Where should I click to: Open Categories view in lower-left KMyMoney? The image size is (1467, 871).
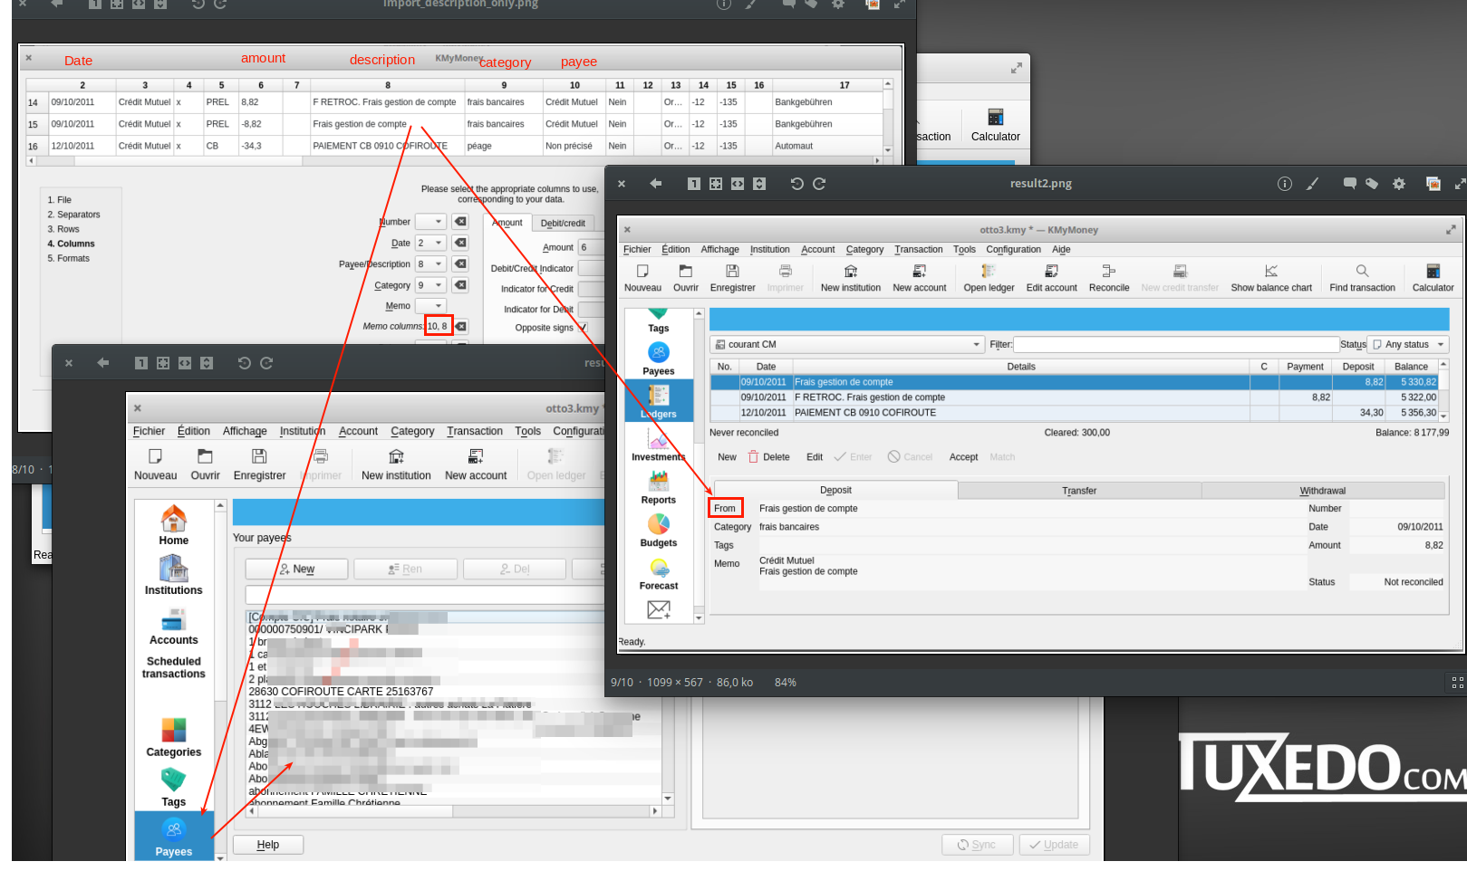[x=174, y=738]
